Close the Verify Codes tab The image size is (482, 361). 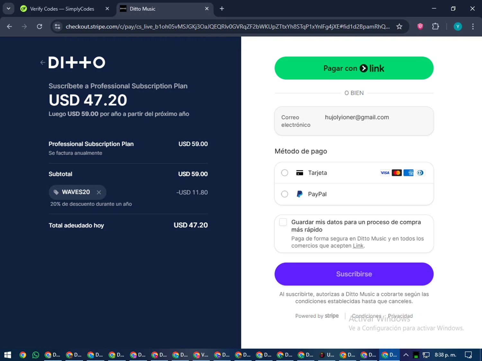click(107, 9)
